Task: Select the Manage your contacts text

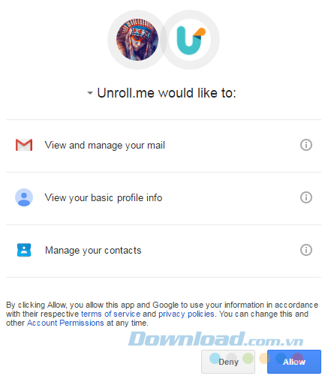Action: [93, 251]
